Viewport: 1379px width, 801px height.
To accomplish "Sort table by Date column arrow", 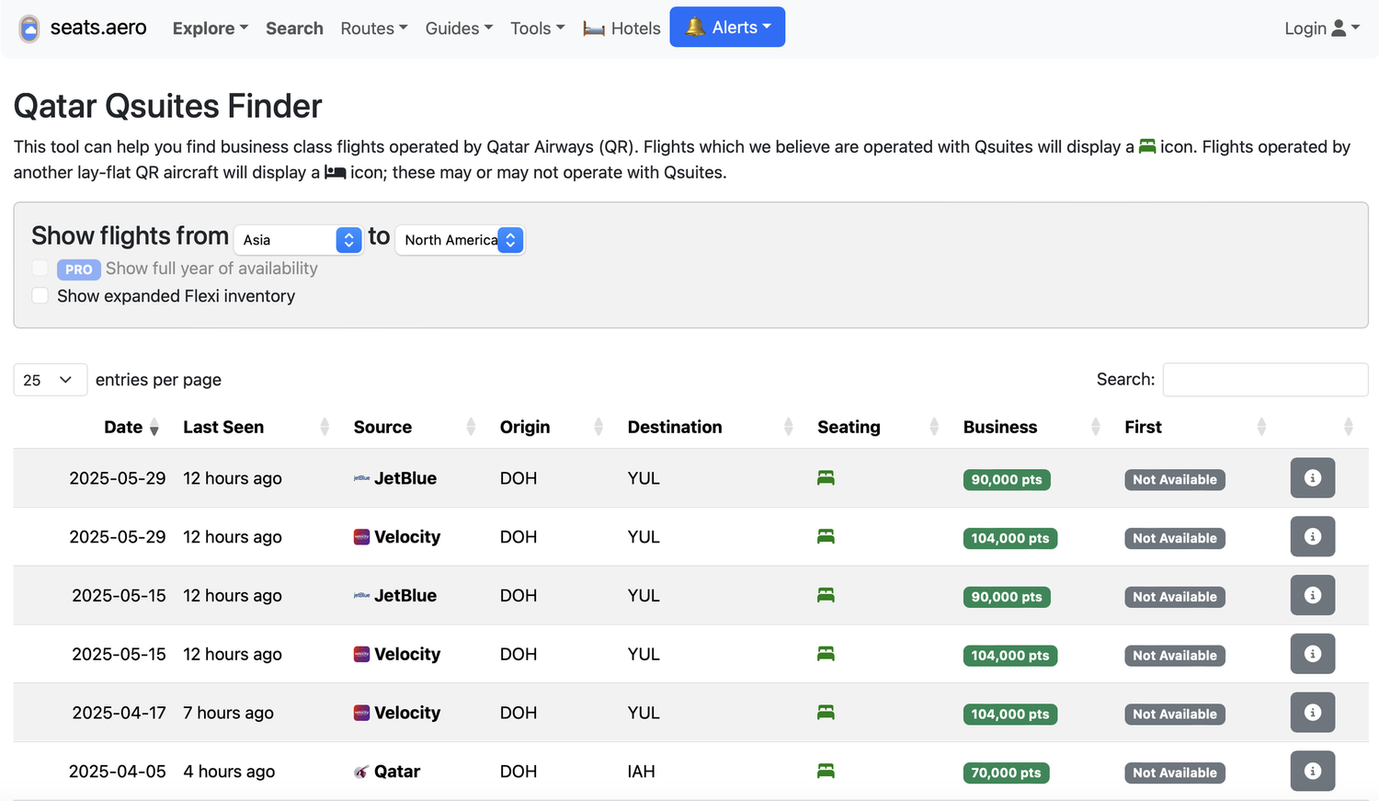I will click(x=154, y=428).
